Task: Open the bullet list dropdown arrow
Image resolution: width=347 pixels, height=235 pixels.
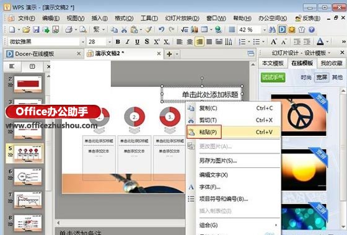Action: coord(263,42)
